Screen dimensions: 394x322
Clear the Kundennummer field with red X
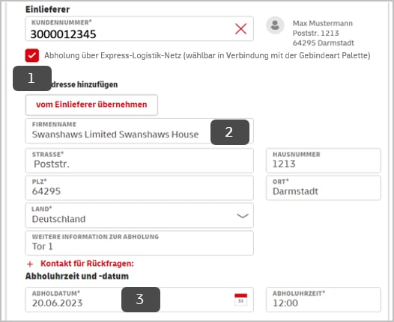[241, 28]
